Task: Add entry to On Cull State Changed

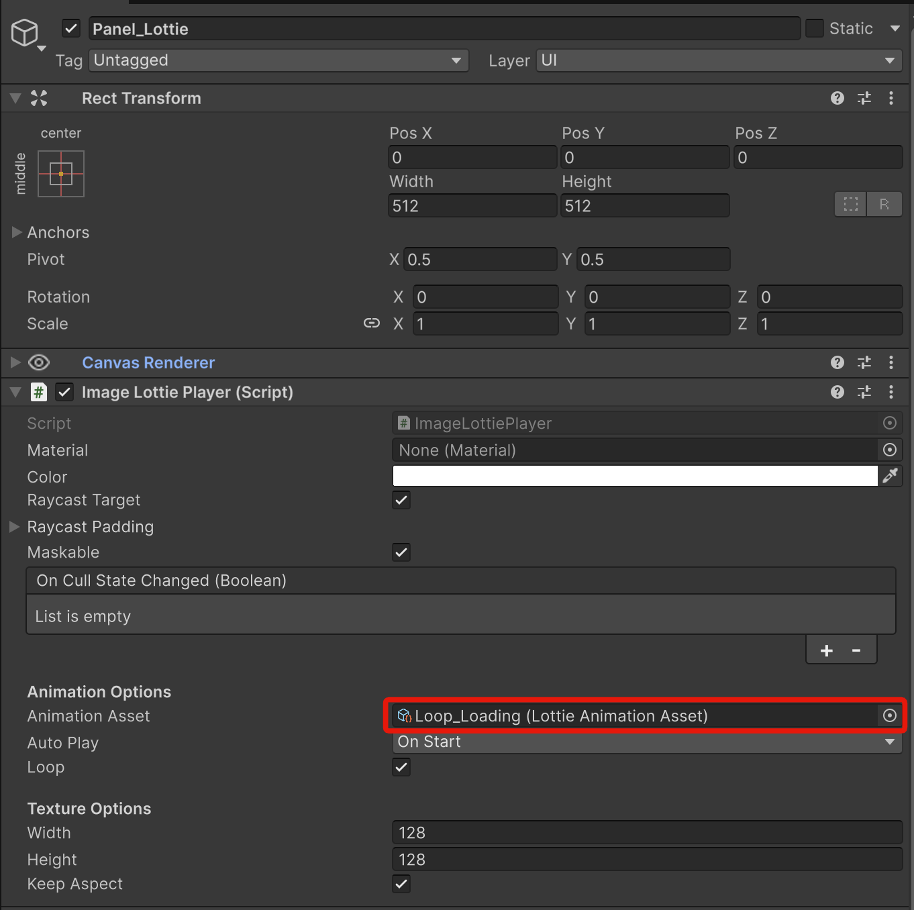Action: 827,650
